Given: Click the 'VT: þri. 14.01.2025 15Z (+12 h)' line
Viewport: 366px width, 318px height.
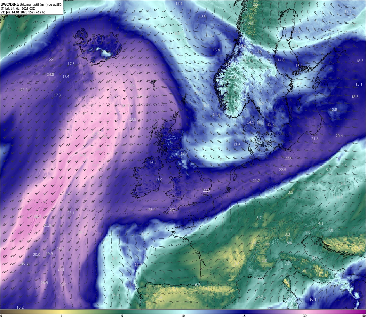Looking at the screenshot, I should (x=23, y=12).
